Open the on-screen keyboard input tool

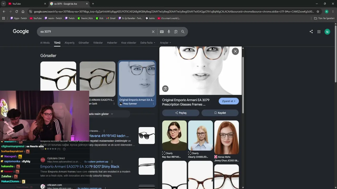[162, 31]
